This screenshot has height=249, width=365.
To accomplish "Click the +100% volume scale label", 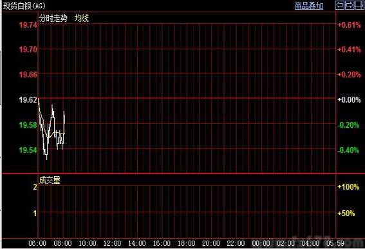I will pos(348,186).
